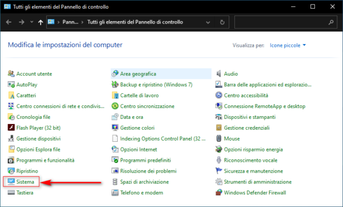The image size is (343, 207).
Task: Open the Dispositivi e stampanti link
Action: [x=250, y=117]
